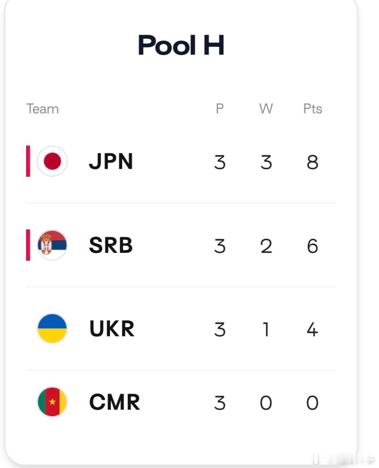The width and height of the screenshot is (379, 468).
Task: Click the P column header
Action: [220, 109]
